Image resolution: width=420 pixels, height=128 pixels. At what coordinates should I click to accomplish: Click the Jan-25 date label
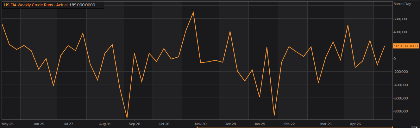click(x=260, y=124)
